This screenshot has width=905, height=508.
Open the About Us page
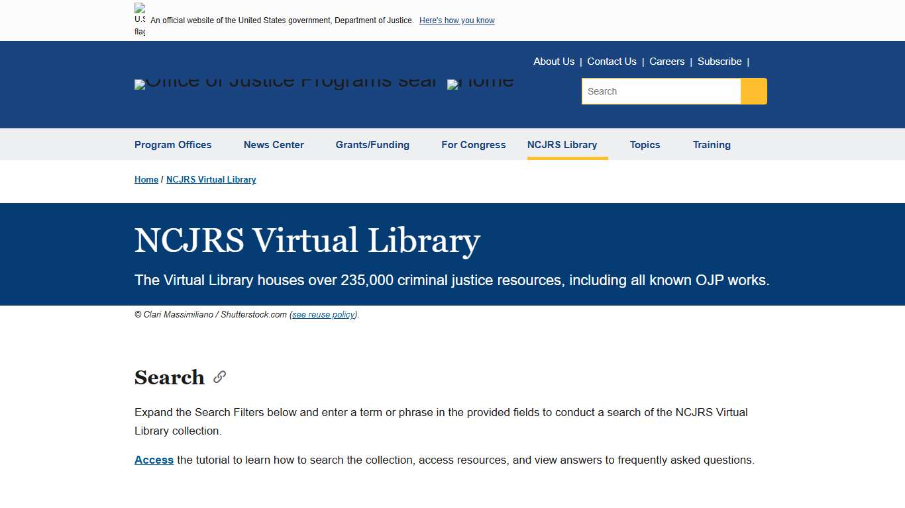[554, 61]
